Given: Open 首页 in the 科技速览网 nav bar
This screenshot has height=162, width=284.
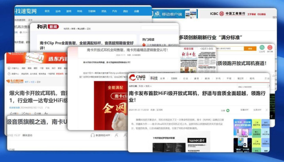Looking at the screenshot, I should [x=47, y=11].
